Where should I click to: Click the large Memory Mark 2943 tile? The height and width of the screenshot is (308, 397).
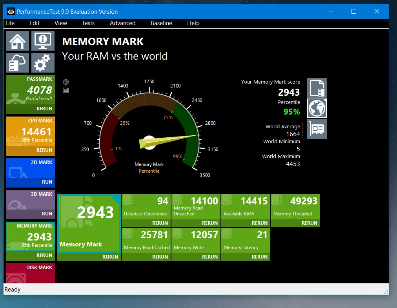[x=89, y=224]
